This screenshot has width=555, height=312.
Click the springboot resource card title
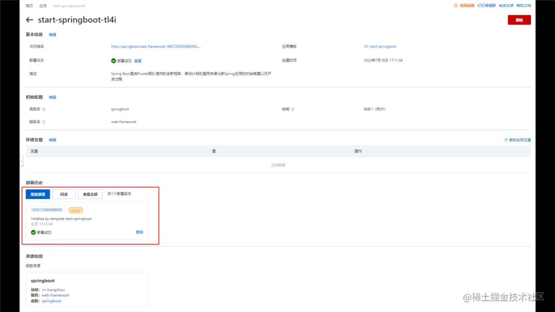coord(43,281)
